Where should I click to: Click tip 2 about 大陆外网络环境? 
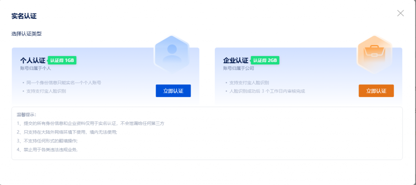click(x=67, y=132)
